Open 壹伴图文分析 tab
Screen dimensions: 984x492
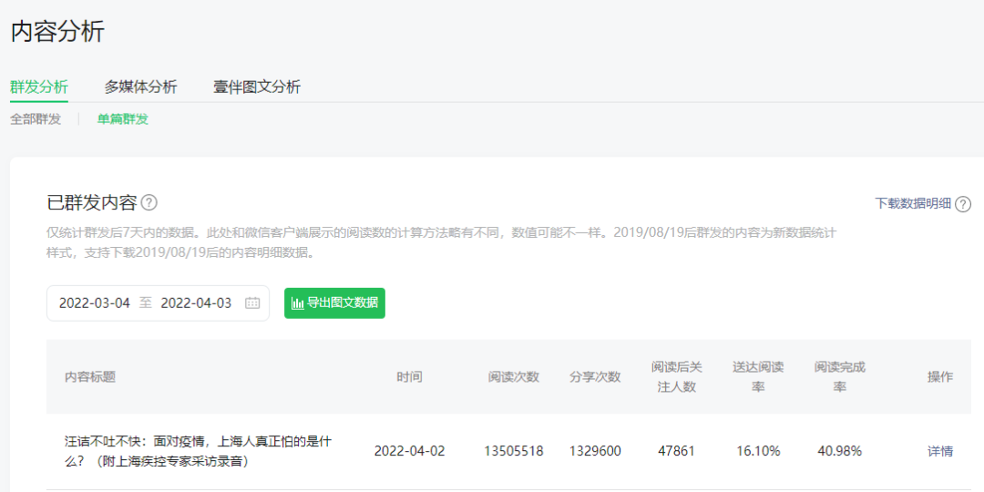[257, 87]
